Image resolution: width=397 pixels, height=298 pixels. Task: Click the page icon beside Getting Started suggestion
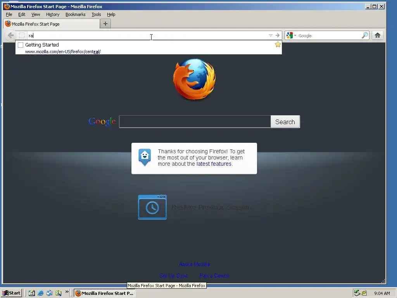pyautogui.click(x=21, y=45)
